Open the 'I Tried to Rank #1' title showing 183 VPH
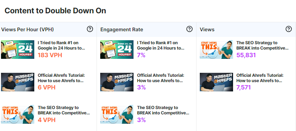The image size is (296, 131). 61,46
